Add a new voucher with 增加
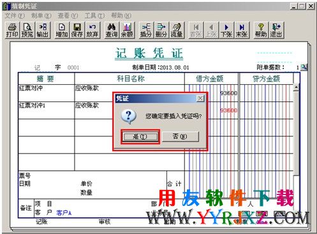The height and width of the screenshot is (234, 317). [62, 31]
